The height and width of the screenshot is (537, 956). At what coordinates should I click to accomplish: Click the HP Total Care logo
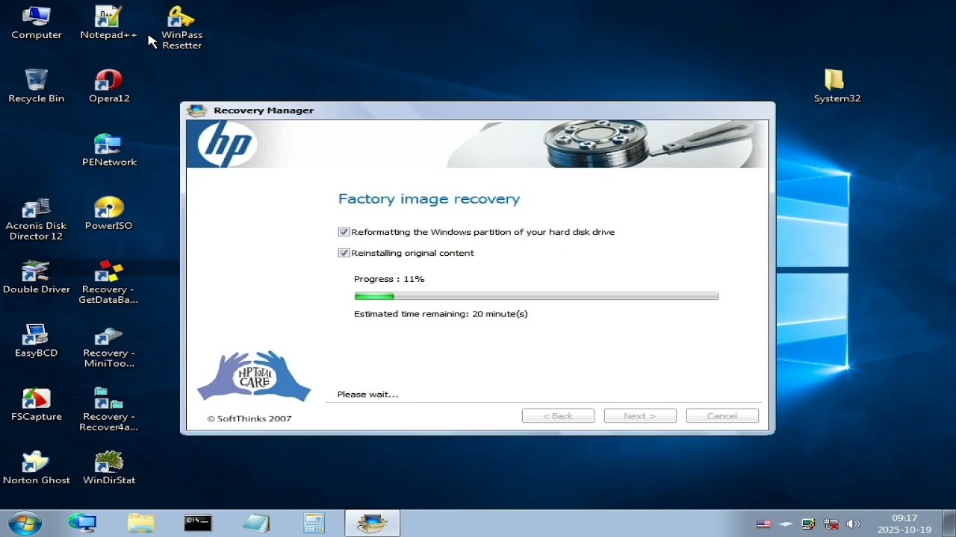(x=254, y=377)
